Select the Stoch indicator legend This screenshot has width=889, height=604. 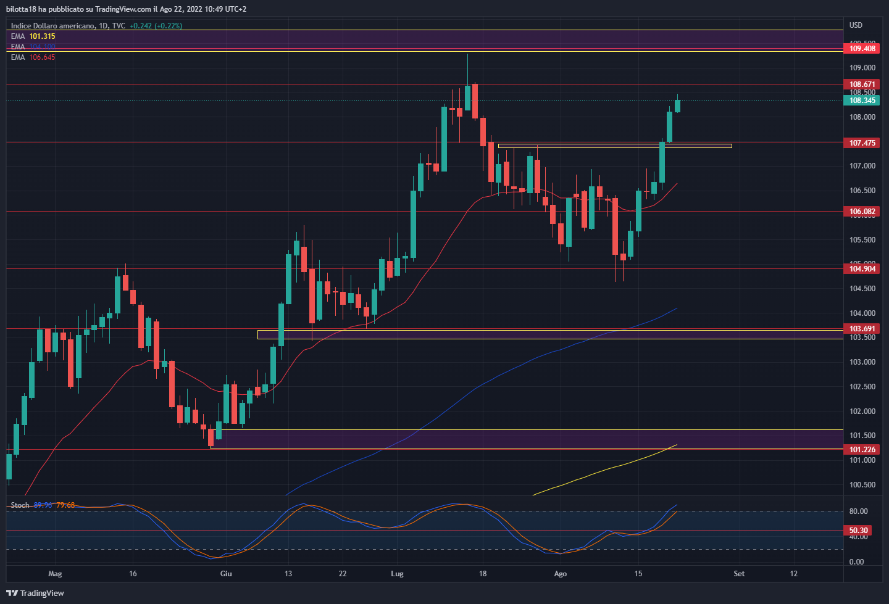[20, 505]
